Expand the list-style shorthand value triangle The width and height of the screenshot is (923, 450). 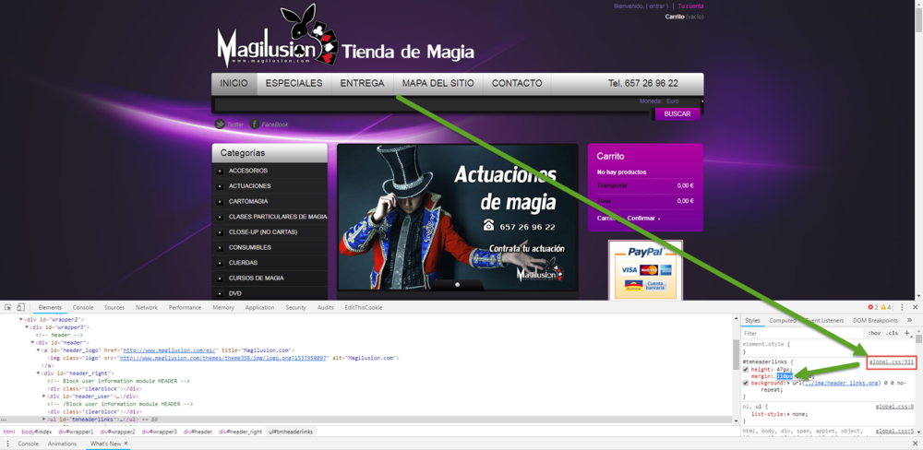coord(789,415)
